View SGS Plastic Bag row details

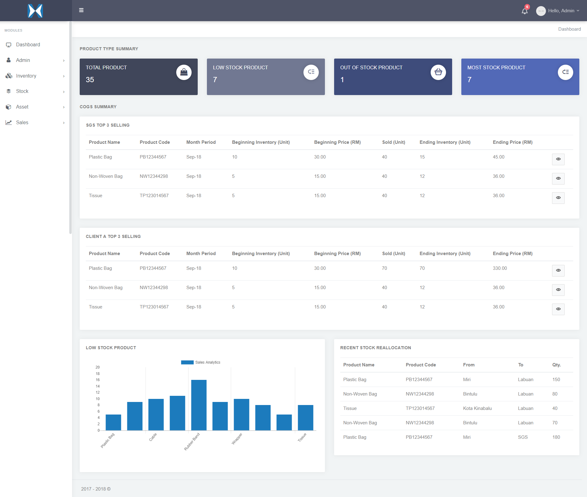pyautogui.click(x=558, y=159)
